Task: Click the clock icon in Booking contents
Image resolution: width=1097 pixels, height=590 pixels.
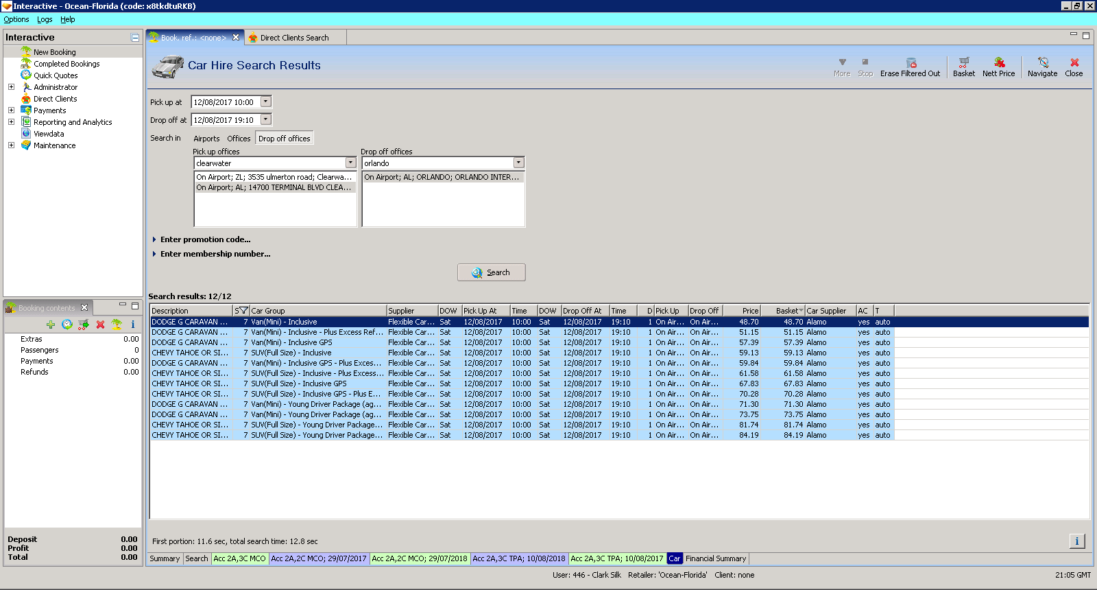Action: [x=67, y=324]
